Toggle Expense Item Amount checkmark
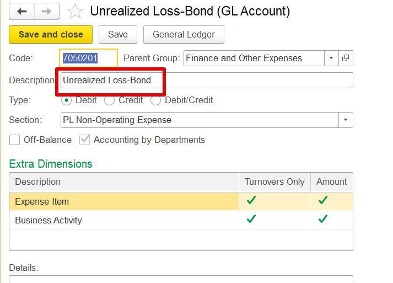 [323, 200]
